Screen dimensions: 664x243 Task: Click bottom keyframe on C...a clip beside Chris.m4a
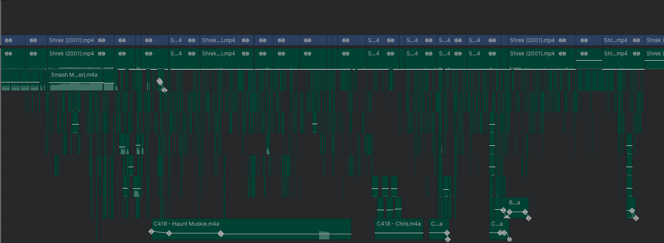pos(448,239)
